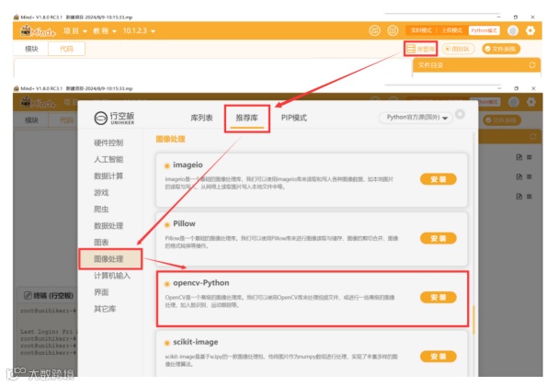This screenshot has width=558, height=386.
Task: Select Python模式 in the top window
Action: coord(484,30)
